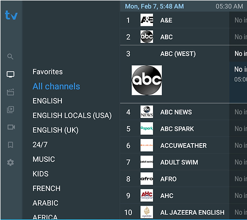Select the Favorites category
The height and width of the screenshot is (220, 247).
click(47, 72)
